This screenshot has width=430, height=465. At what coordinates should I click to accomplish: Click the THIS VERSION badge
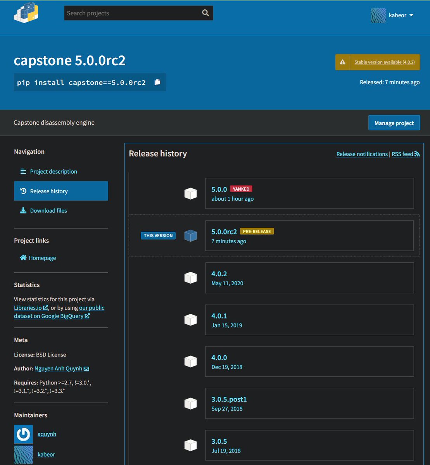click(x=158, y=236)
